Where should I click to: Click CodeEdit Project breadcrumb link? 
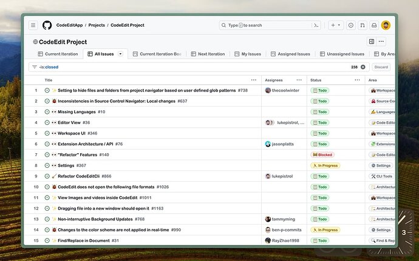click(x=128, y=25)
